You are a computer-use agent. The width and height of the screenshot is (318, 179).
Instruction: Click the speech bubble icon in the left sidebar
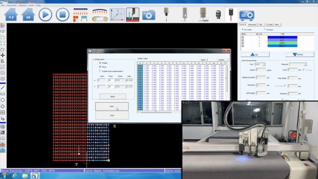point(2,32)
